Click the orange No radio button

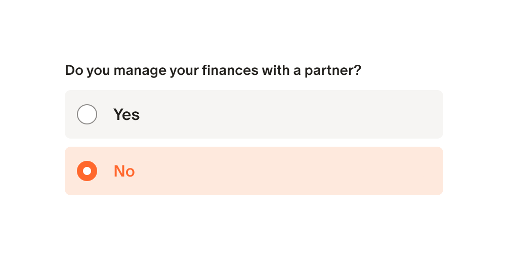pyautogui.click(x=87, y=171)
